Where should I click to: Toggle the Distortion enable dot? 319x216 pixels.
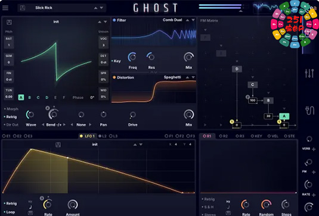114,77
